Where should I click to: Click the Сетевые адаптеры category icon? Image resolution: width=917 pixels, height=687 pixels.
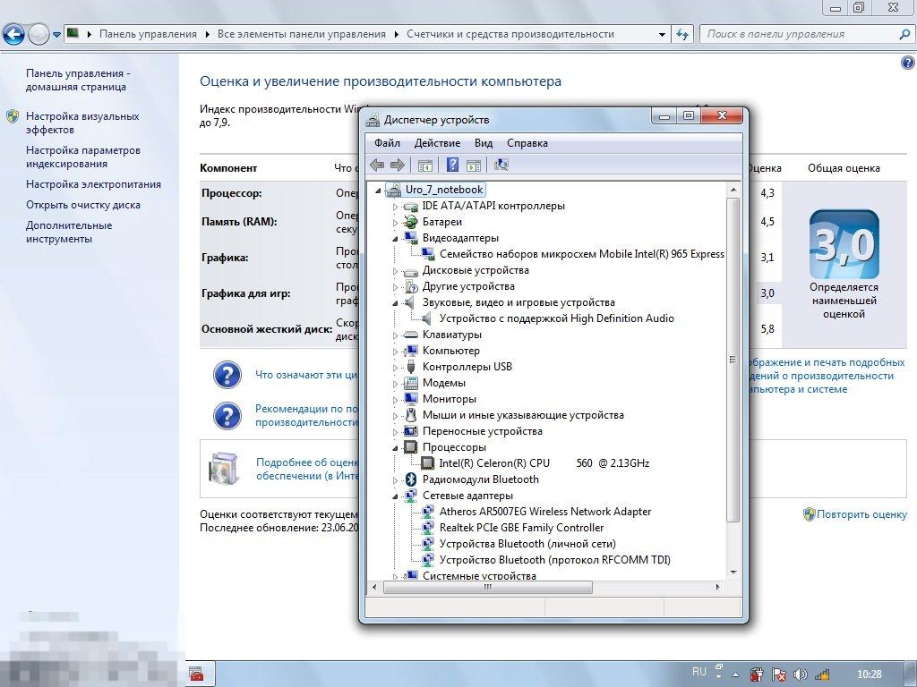click(411, 496)
